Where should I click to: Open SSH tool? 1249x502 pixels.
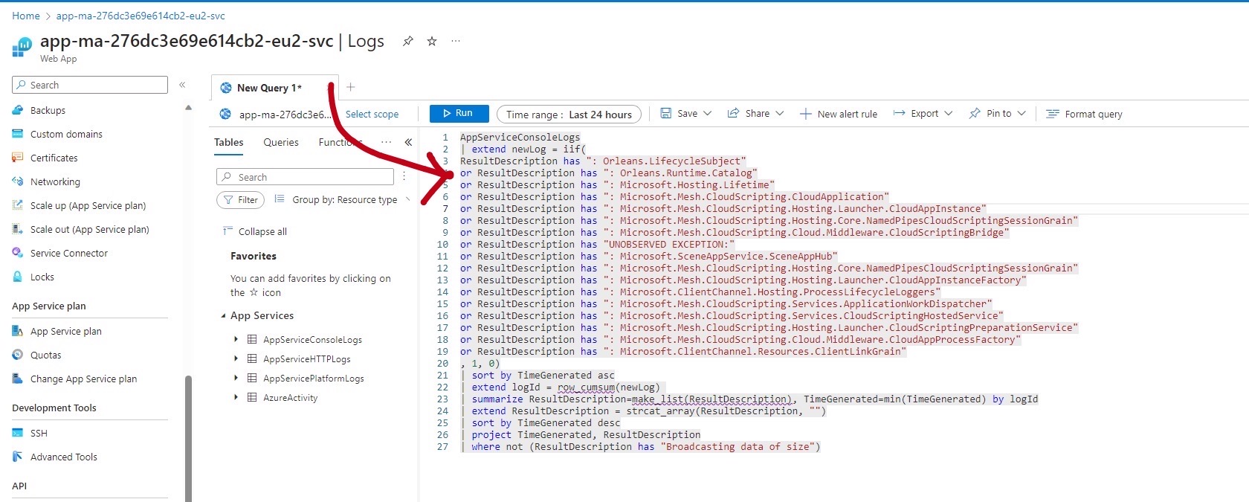39,433
